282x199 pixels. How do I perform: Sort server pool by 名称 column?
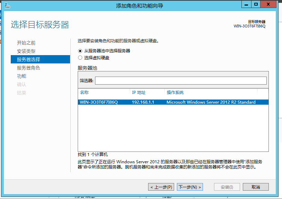84,93
